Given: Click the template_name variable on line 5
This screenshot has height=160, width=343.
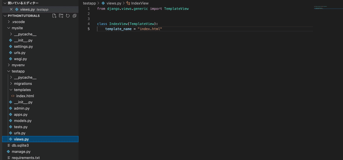Looking at the screenshot, I should point(118,29).
